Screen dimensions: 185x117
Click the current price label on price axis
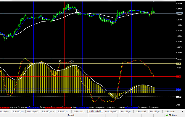[180, 14]
